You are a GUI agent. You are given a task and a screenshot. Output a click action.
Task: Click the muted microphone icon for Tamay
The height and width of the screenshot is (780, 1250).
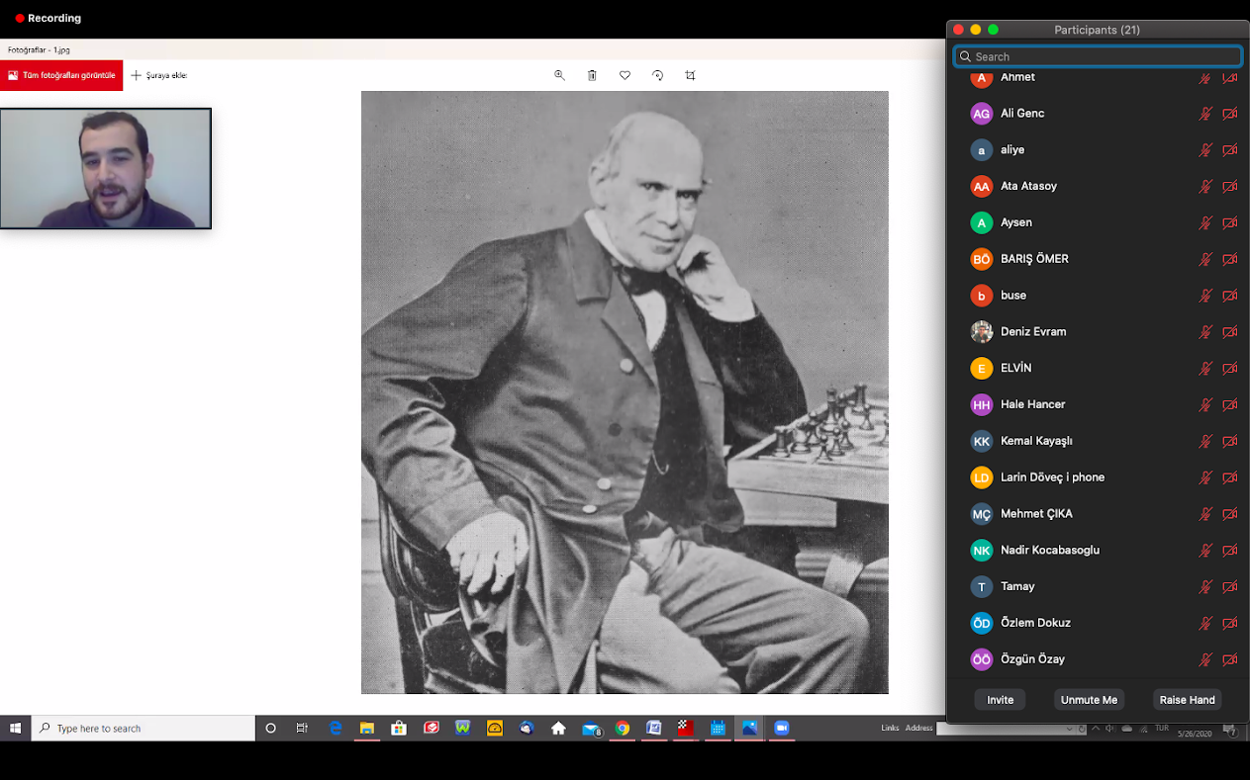click(x=1205, y=587)
